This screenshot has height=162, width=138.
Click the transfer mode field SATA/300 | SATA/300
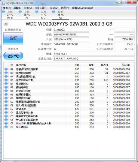pyautogui.click(x=71, y=44)
